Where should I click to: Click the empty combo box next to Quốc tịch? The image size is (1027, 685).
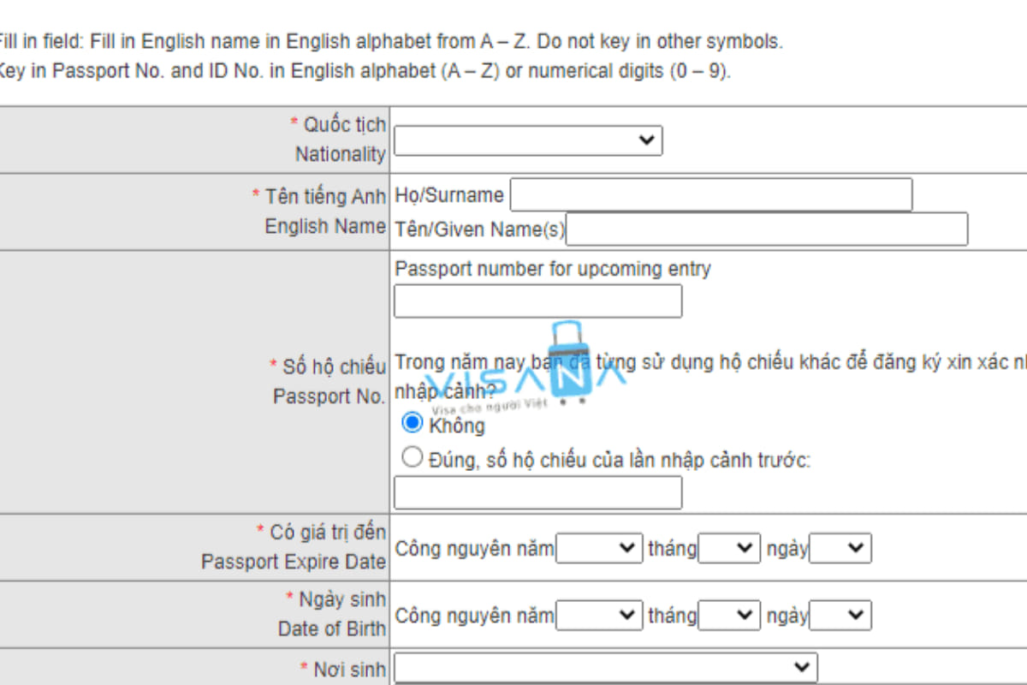point(526,140)
